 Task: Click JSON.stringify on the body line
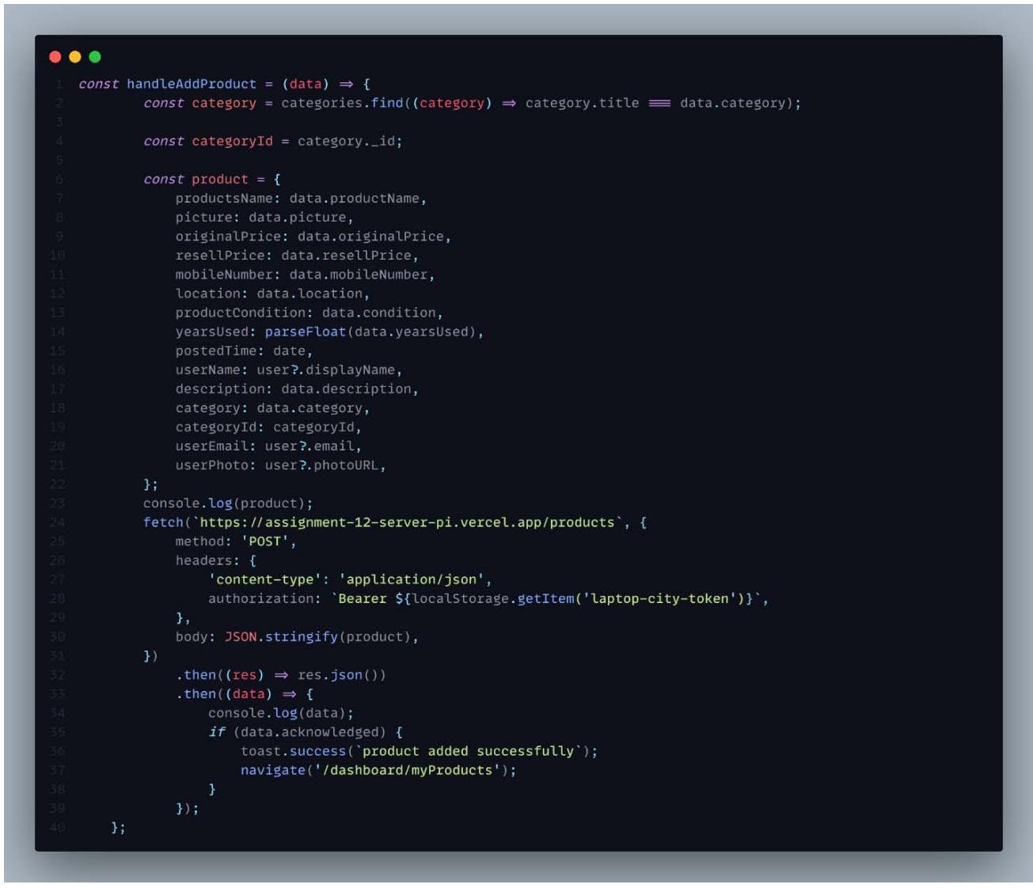[281, 637]
